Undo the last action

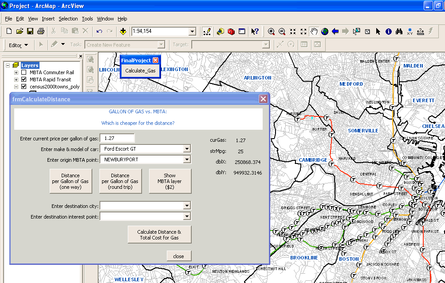coord(99,31)
